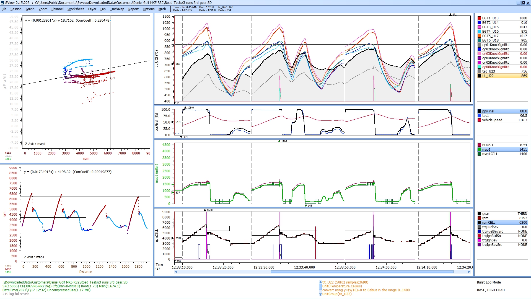This screenshot has height=299, width=531.
Task: Select the highlighted rpmCELL channel row
Action: click(x=502, y=223)
